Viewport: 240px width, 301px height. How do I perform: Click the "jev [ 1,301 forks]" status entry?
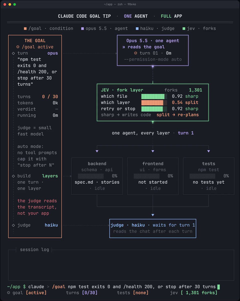click(193, 293)
